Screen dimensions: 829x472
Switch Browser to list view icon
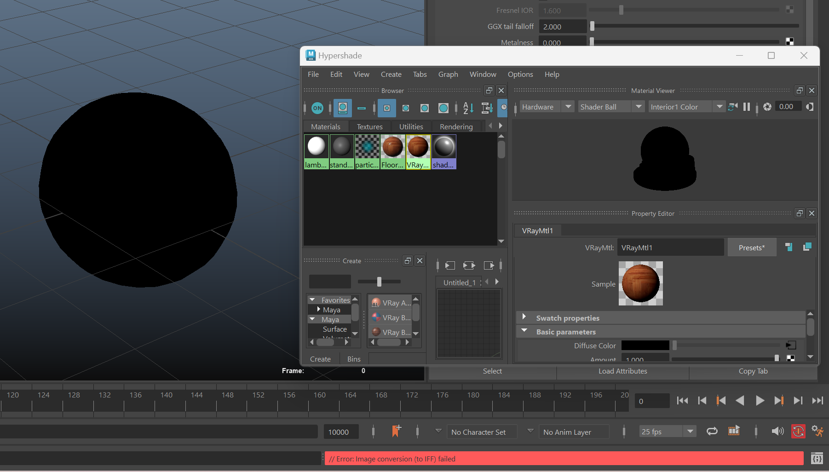click(362, 108)
